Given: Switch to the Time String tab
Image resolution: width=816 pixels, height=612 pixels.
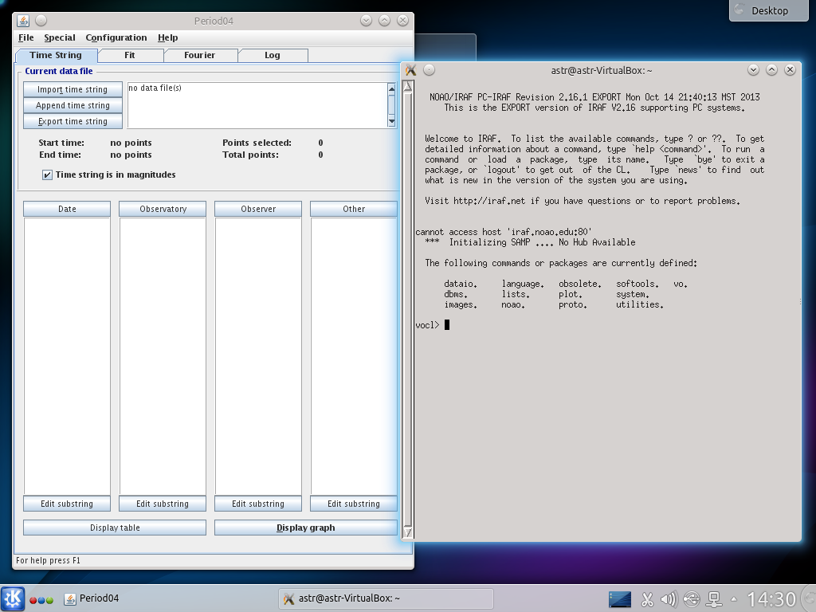Looking at the screenshot, I should click(56, 55).
